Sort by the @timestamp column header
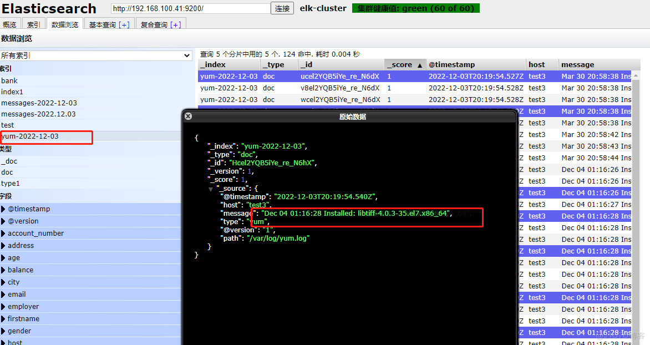Screen dimensions: 650x345 click(x=476, y=65)
